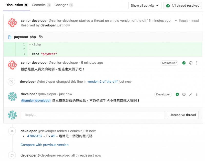
Task: Edit developer comment with pencil icon
Action: point(191,94)
